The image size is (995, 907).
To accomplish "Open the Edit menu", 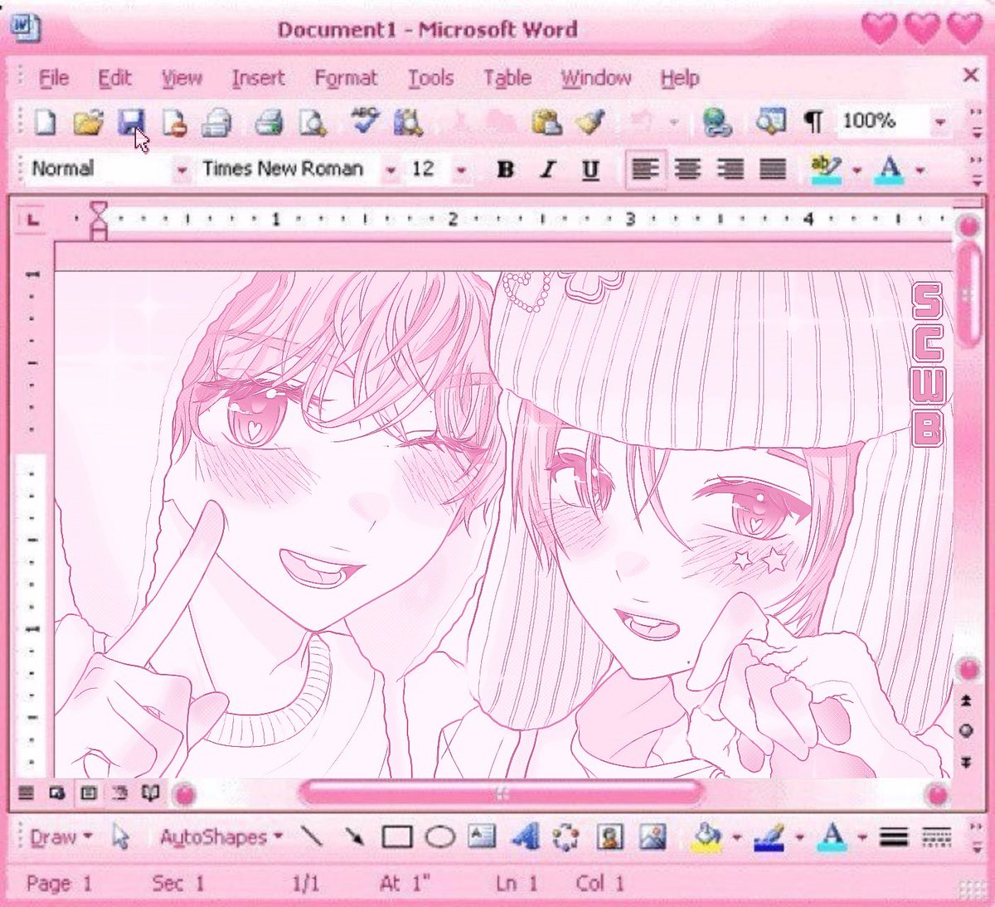I will pyautogui.click(x=114, y=79).
